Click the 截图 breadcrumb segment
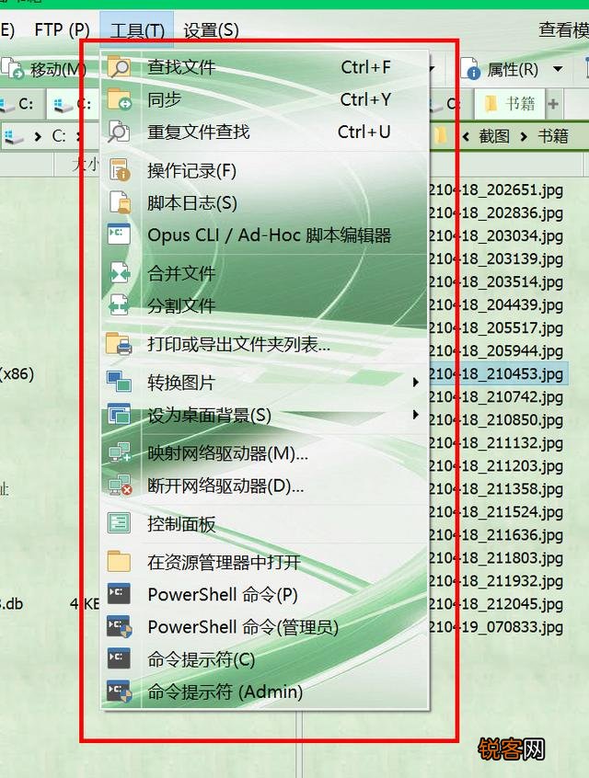This screenshot has height=778, width=589. click(x=493, y=136)
